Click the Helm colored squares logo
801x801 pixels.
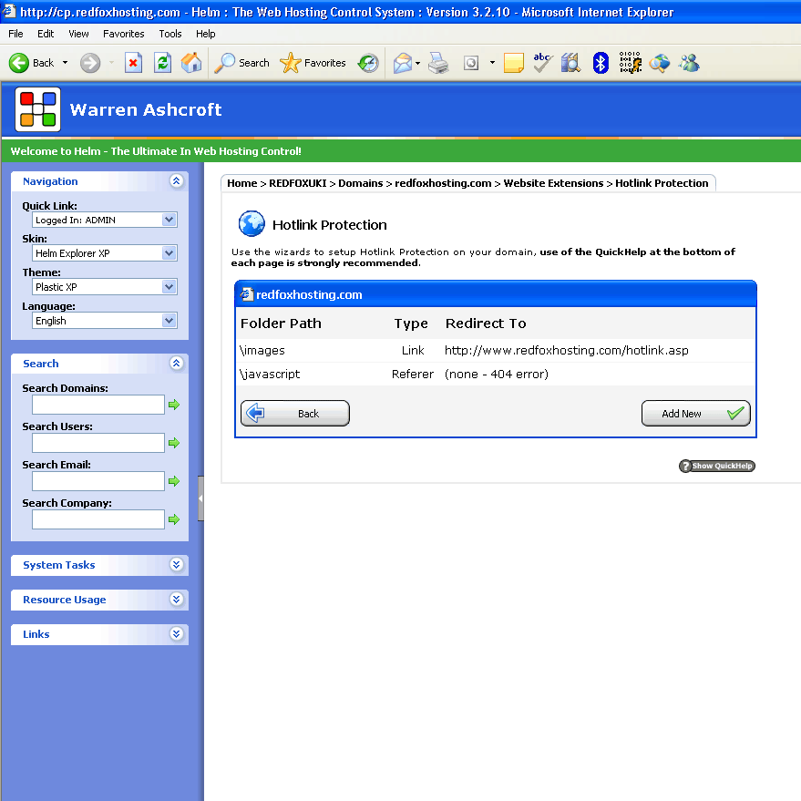coord(37,109)
